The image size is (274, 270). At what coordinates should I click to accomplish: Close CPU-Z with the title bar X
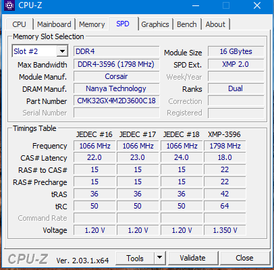coord(257,5)
